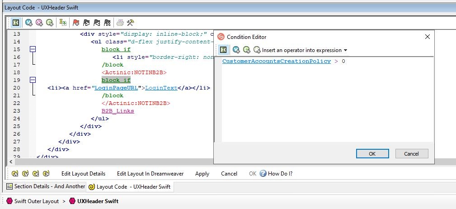Select the Layout Code - UXHeader Swift tab
456x209 pixels.
pyautogui.click(x=130, y=186)
